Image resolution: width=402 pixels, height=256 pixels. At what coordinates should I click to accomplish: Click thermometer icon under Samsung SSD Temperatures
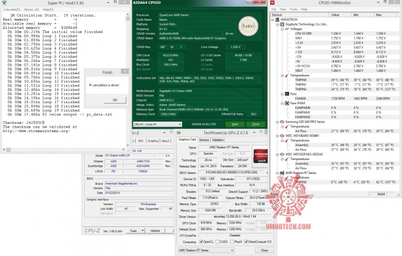[287, 127]
